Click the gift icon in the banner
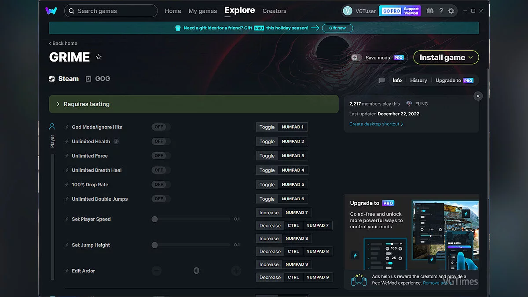 pos(178,28)
